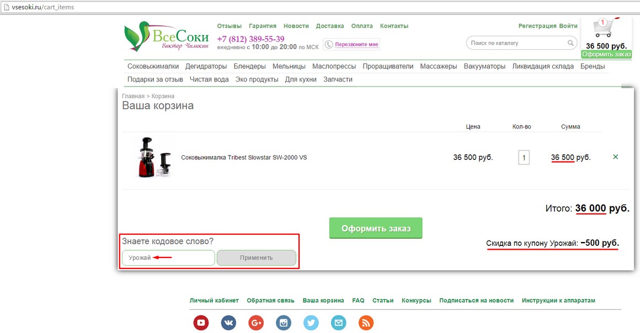Viewport: 640px width, 333px height.
Task: Open the Ликвидация склада category
Action: 543,66
